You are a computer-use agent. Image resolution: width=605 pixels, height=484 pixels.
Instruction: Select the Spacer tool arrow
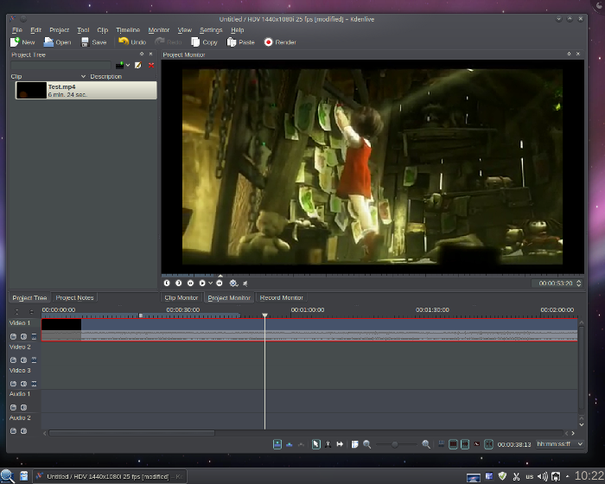point(340,444)
